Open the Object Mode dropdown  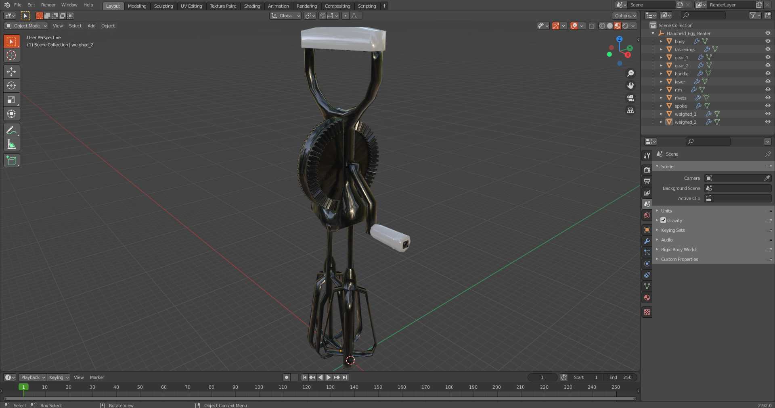[26, 26]
